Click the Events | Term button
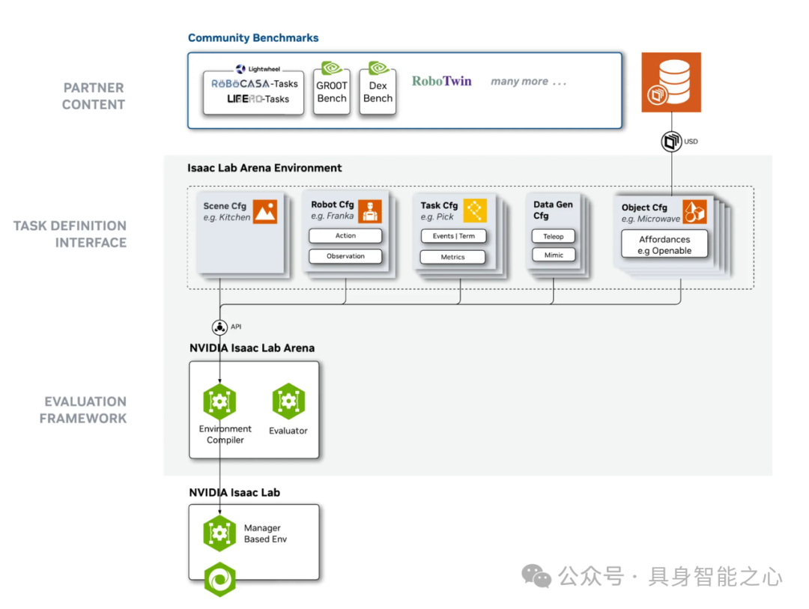This screenshot has width=809, height=609. click(453, 236)
